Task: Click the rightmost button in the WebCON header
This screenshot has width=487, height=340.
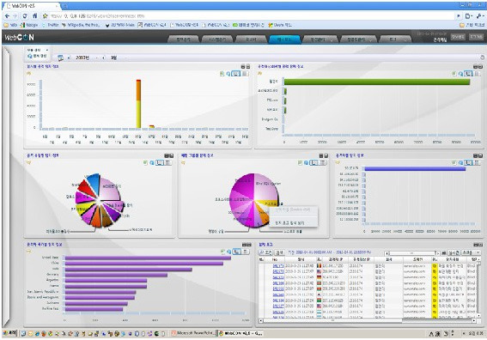Action: pyautogui.click(x=476, y=37)
